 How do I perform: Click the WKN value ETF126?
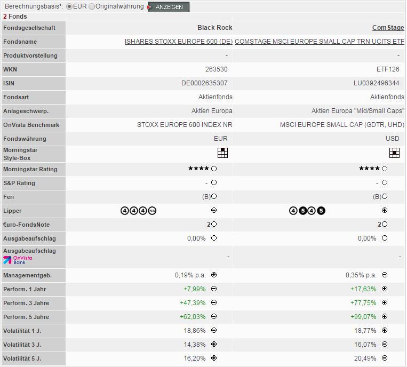tap(388, 69)
